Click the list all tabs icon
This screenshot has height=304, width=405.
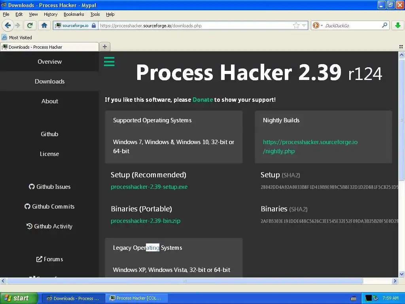point(401,47)
